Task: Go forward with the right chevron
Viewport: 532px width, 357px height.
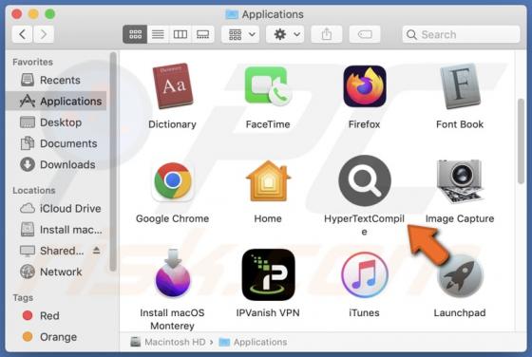Action: tap(44, 34)
